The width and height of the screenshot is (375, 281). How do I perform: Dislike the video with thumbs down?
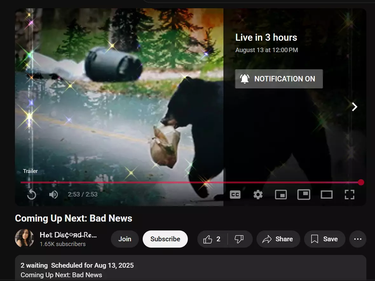[x=239, y=239]
